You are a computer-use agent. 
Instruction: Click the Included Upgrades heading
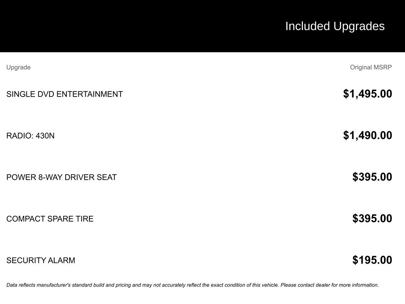pyautogui.click(x=335, y=26)
